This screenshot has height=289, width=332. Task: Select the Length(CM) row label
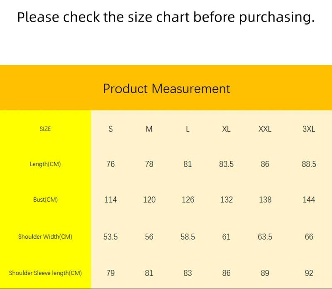point(45,164)
